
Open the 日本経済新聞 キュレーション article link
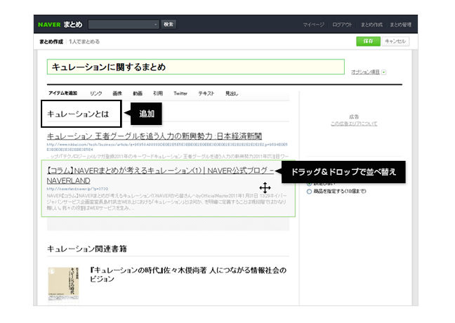click(154, 136)
